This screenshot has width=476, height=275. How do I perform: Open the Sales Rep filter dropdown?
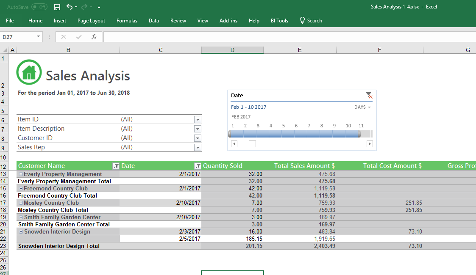point(197,148)
